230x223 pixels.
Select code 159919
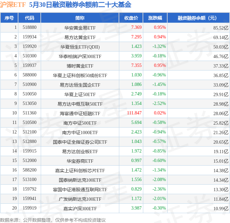point(30,208)
